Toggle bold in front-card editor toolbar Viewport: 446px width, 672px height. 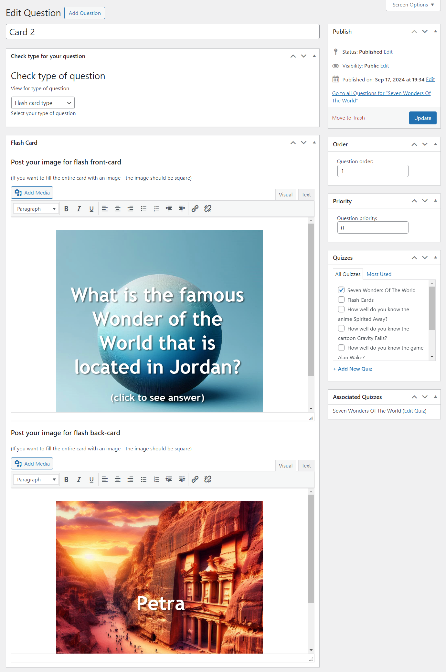[66, 209]
